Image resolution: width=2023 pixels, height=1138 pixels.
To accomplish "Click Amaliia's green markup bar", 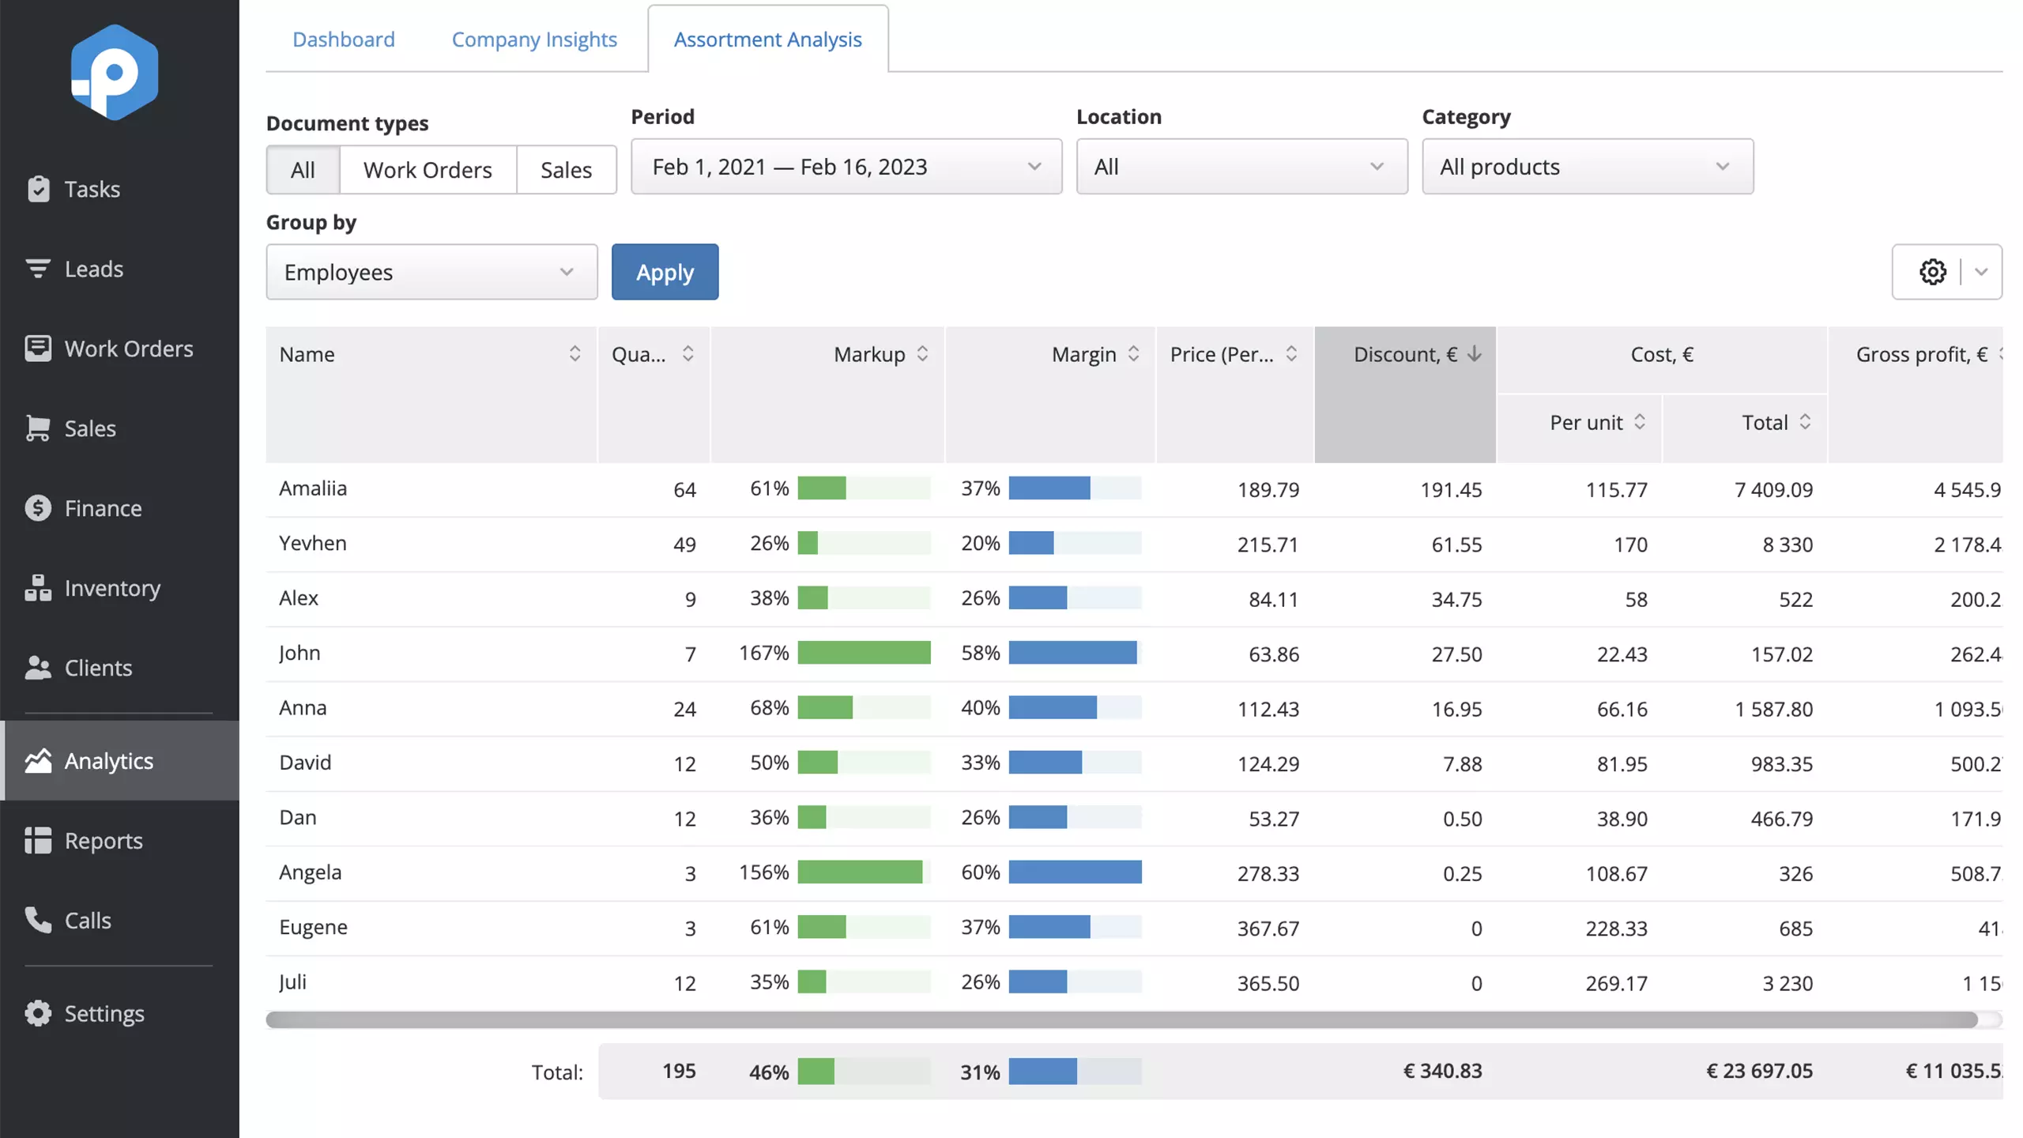I will 822,488.
